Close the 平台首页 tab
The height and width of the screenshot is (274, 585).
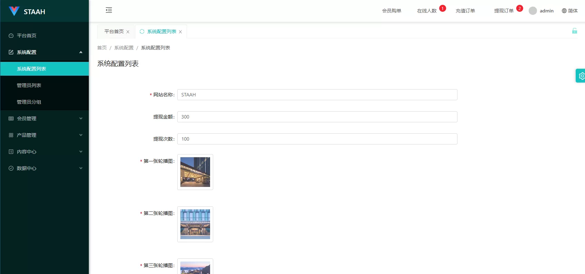click(128, 32)
